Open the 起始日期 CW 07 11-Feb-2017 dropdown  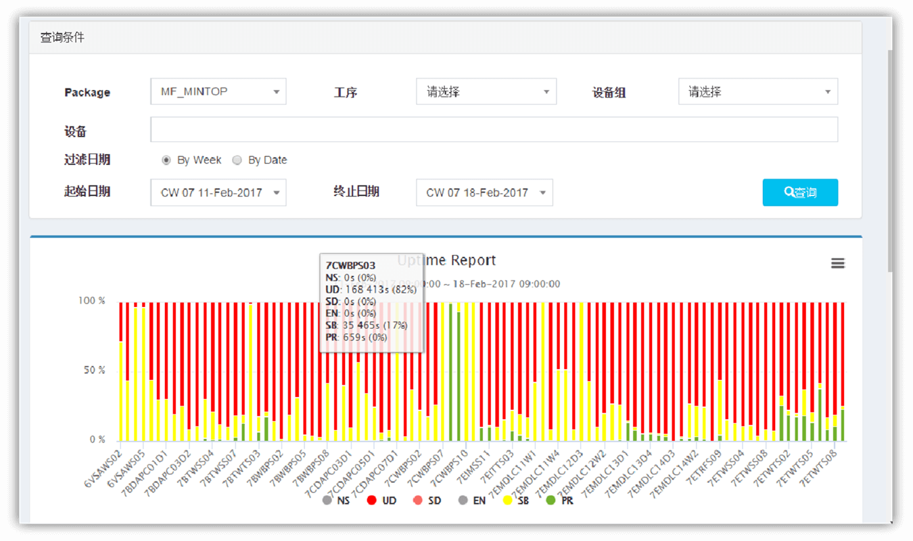point(218,193)
